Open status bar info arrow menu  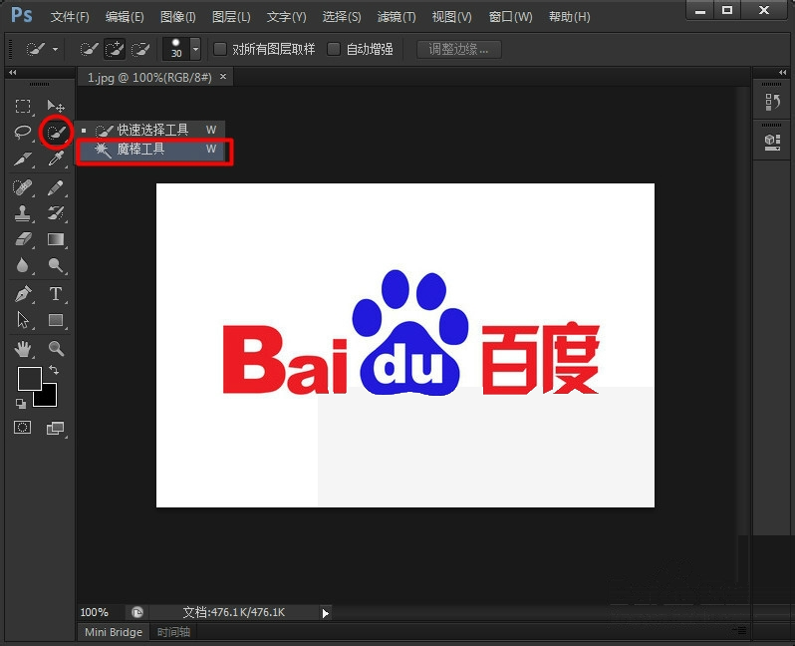point(326,613)
